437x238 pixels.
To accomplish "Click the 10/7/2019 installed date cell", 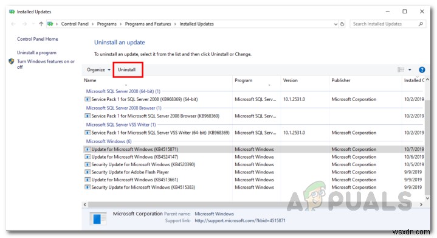I will pyautogui.click(x=414, y=149).
